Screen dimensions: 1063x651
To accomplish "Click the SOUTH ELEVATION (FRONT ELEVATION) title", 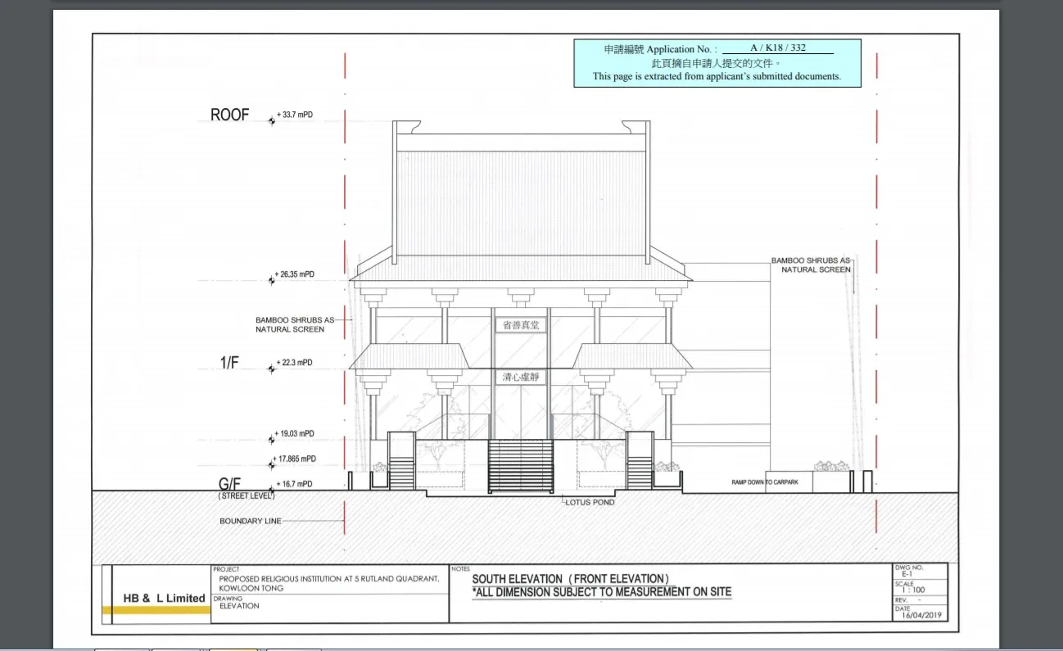I will [571, 579].
